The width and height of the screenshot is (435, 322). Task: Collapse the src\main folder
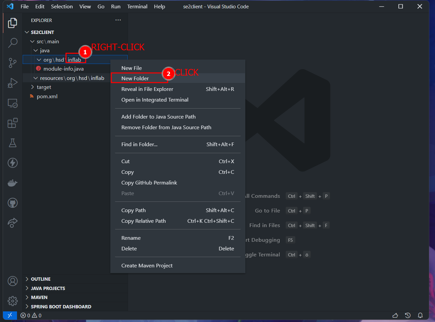(32, 41)
